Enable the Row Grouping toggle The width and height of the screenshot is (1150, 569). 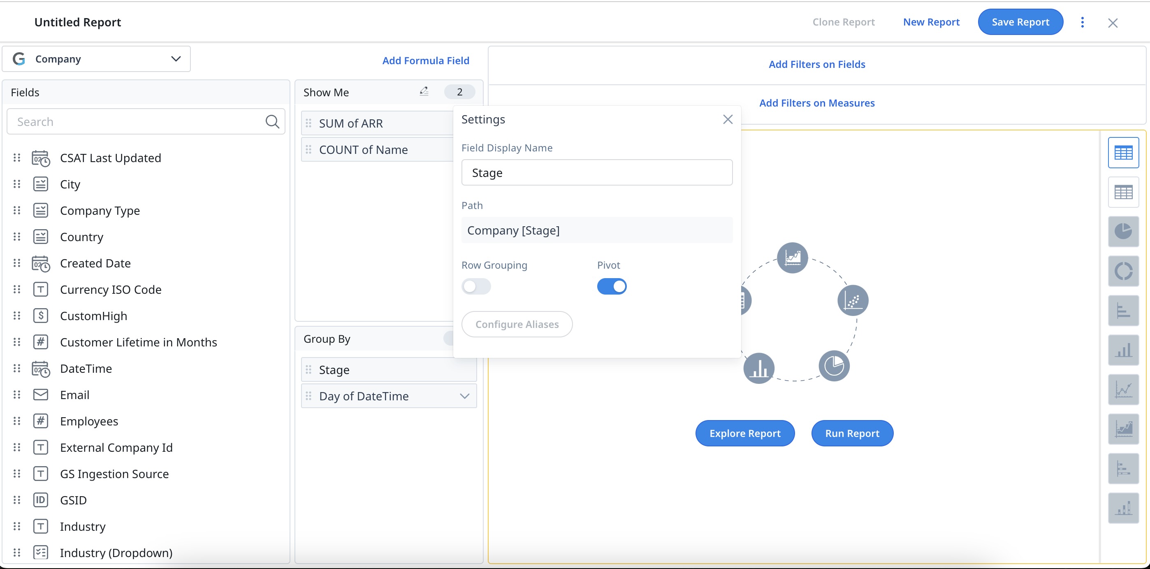click(x=476, y=286)
